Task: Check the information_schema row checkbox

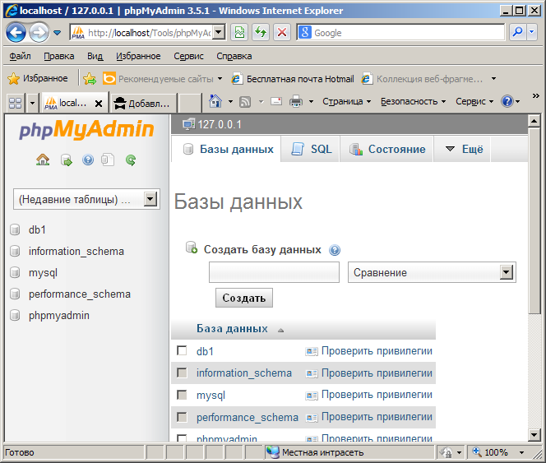Action: pos(182,373)
